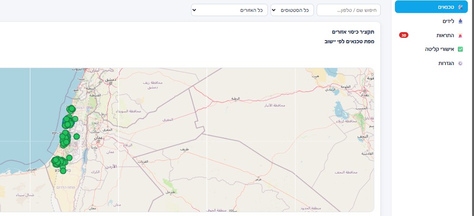The width and height of the screenshot is (474, 216).
Task: Click the القريات town label on map
Action: pyautogui.click(x=143, y=162)
